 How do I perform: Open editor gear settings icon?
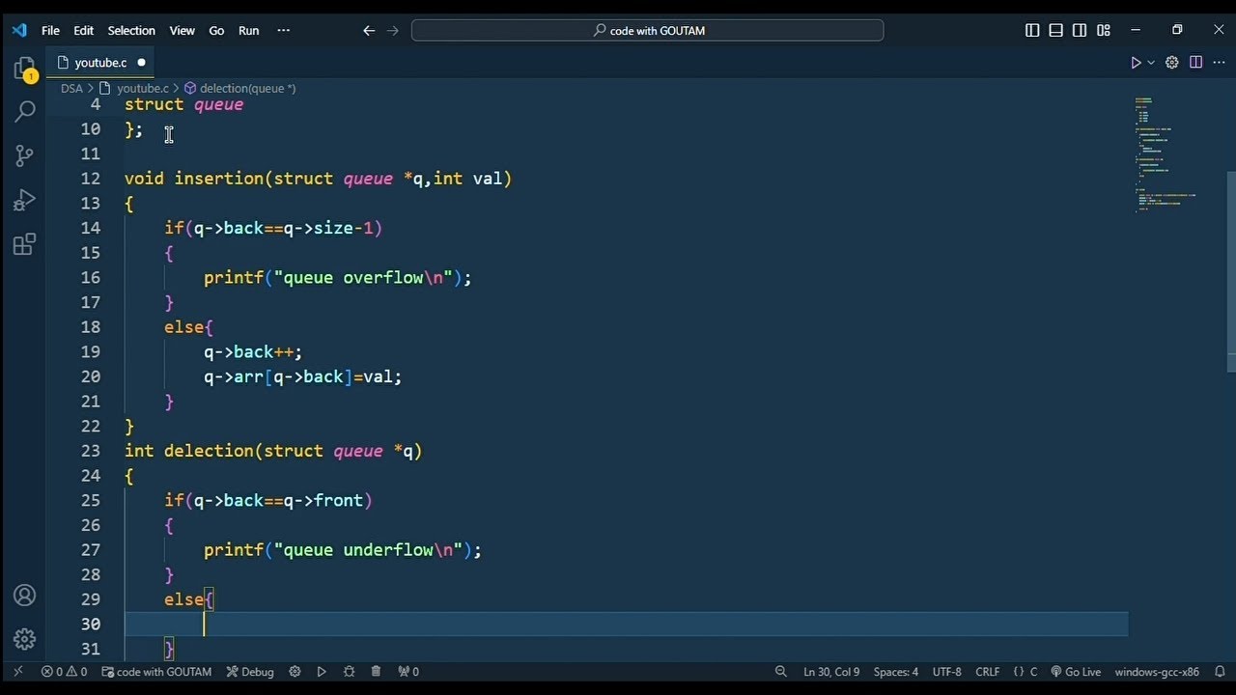pos(1171,63)
